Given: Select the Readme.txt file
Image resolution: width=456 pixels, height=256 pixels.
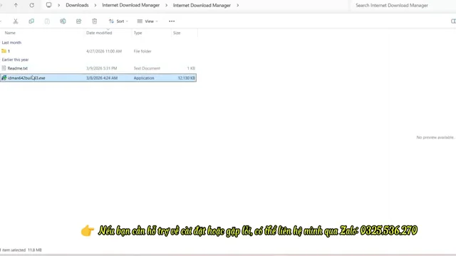Looking at the screenshot, I should coord(98,68).
